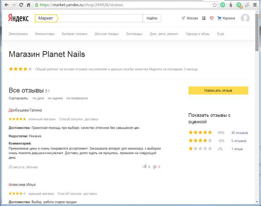Like Drobusheva's review with thumbs up

[x=145, y=166]
